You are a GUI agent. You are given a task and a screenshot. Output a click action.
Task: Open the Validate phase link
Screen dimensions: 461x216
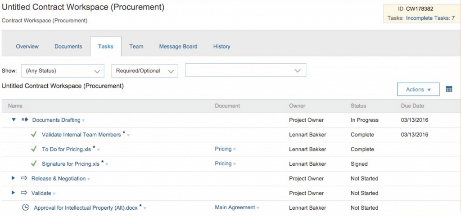(x=41, y=193)
